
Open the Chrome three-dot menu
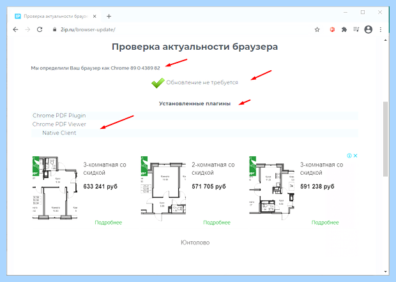tap(381, 29)
